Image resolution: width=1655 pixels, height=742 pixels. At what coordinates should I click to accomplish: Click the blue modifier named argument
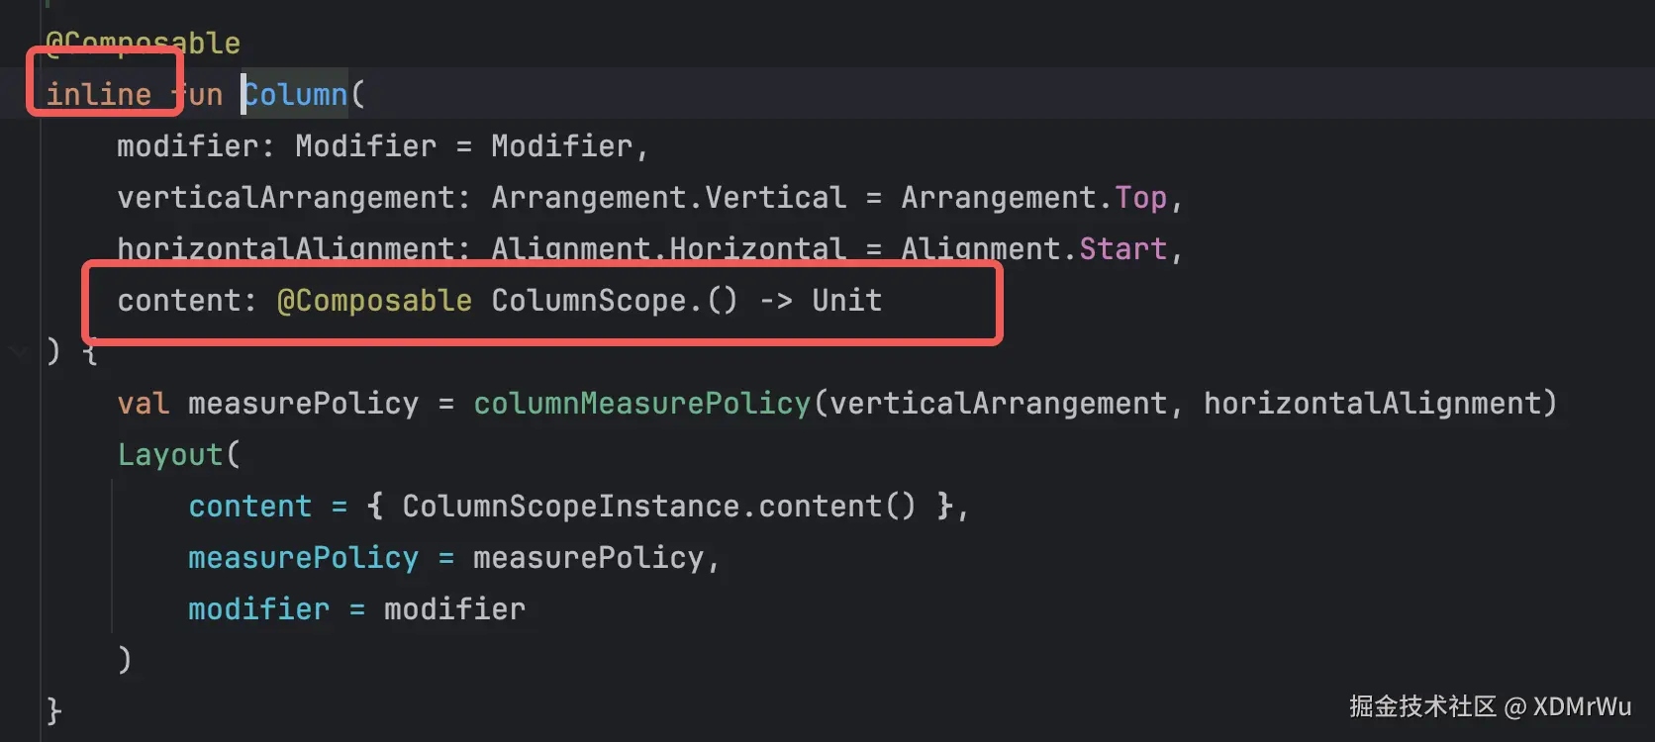tap(259, 609)
